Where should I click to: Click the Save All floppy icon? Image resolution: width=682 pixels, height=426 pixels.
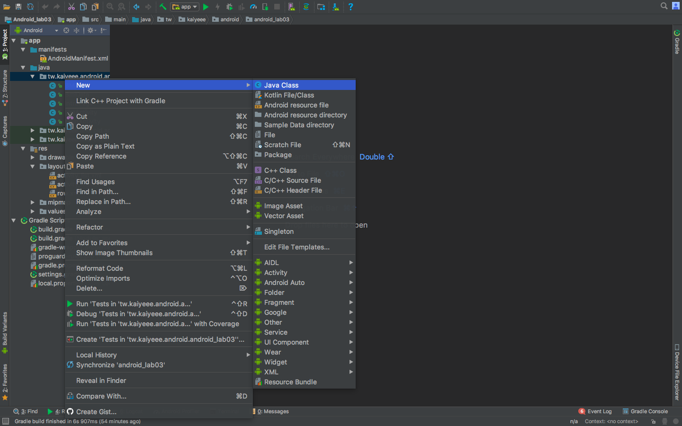tap(18, 7)
